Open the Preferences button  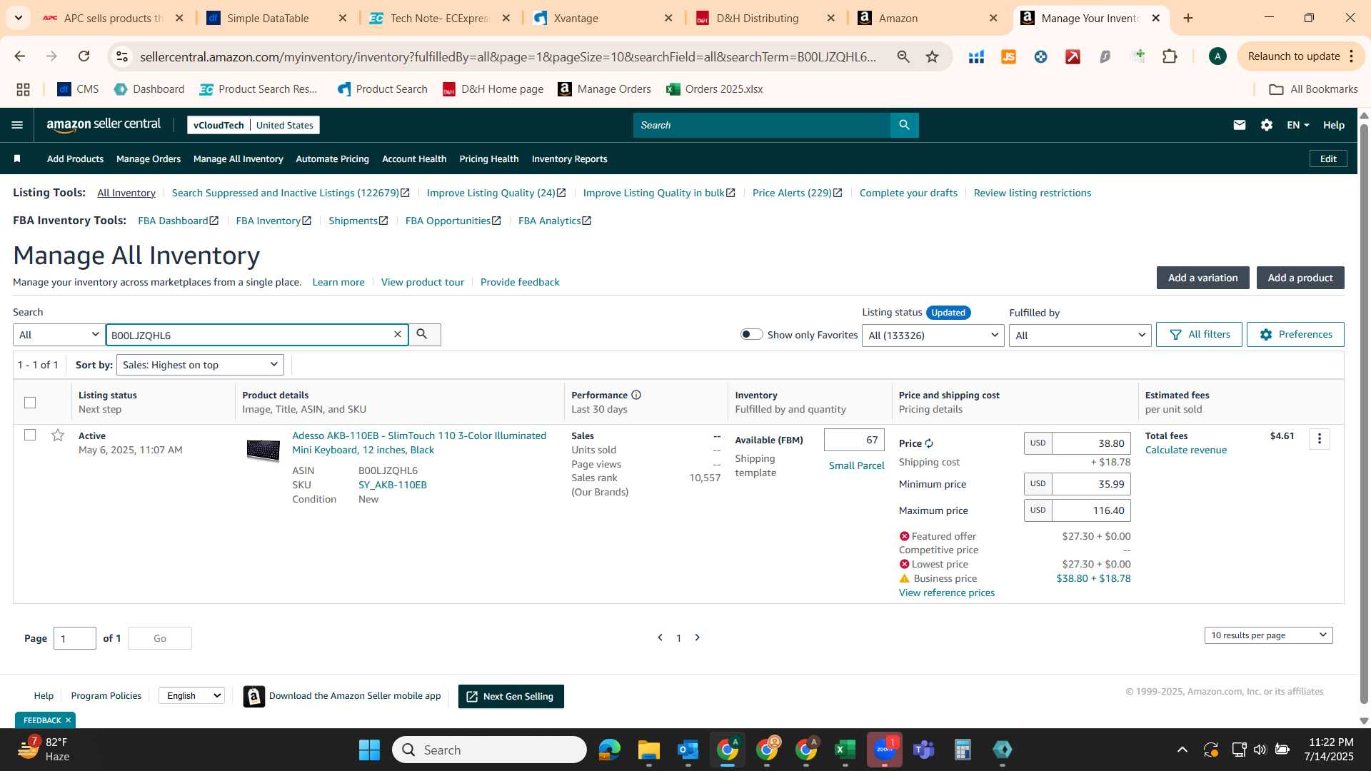tap(1295, 334)
